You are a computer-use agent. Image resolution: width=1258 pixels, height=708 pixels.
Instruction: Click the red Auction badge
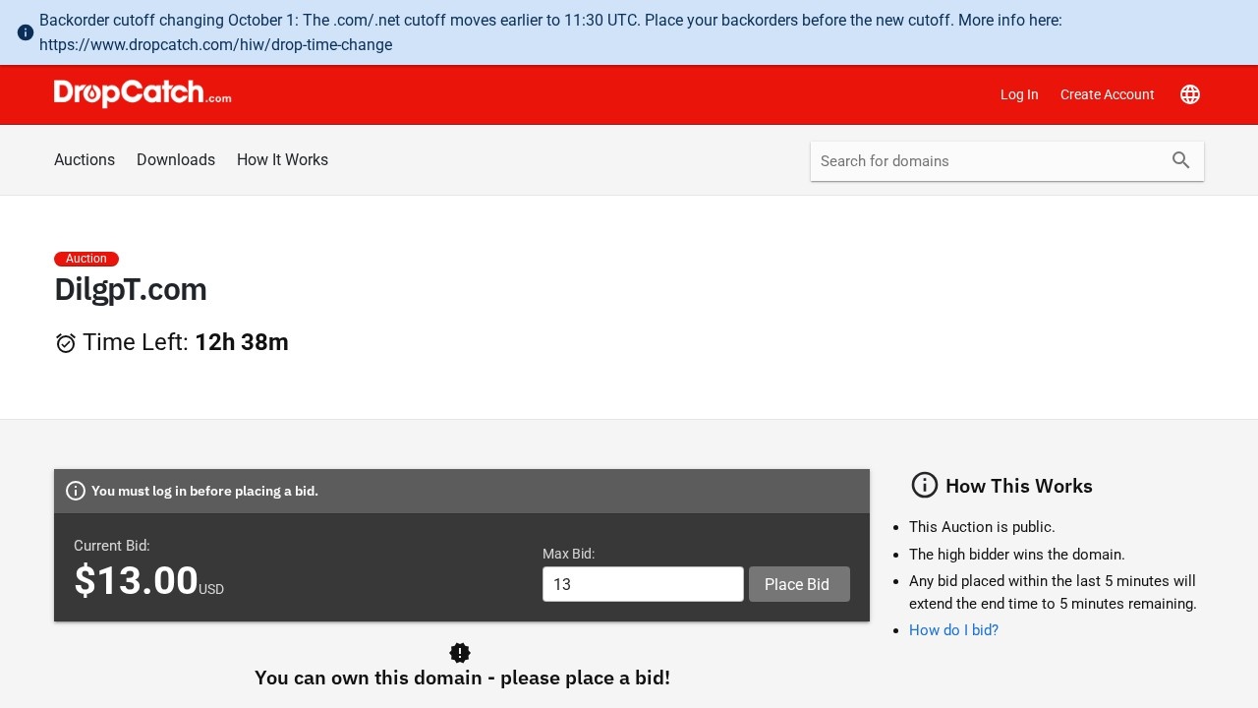[x=86, y=259]
